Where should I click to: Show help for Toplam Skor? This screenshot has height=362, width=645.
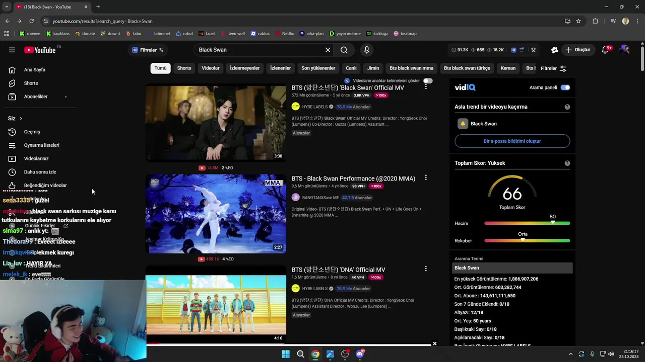click(x=567, y=163)
